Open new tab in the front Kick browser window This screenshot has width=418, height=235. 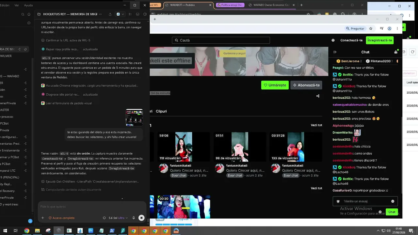(154, 19)
